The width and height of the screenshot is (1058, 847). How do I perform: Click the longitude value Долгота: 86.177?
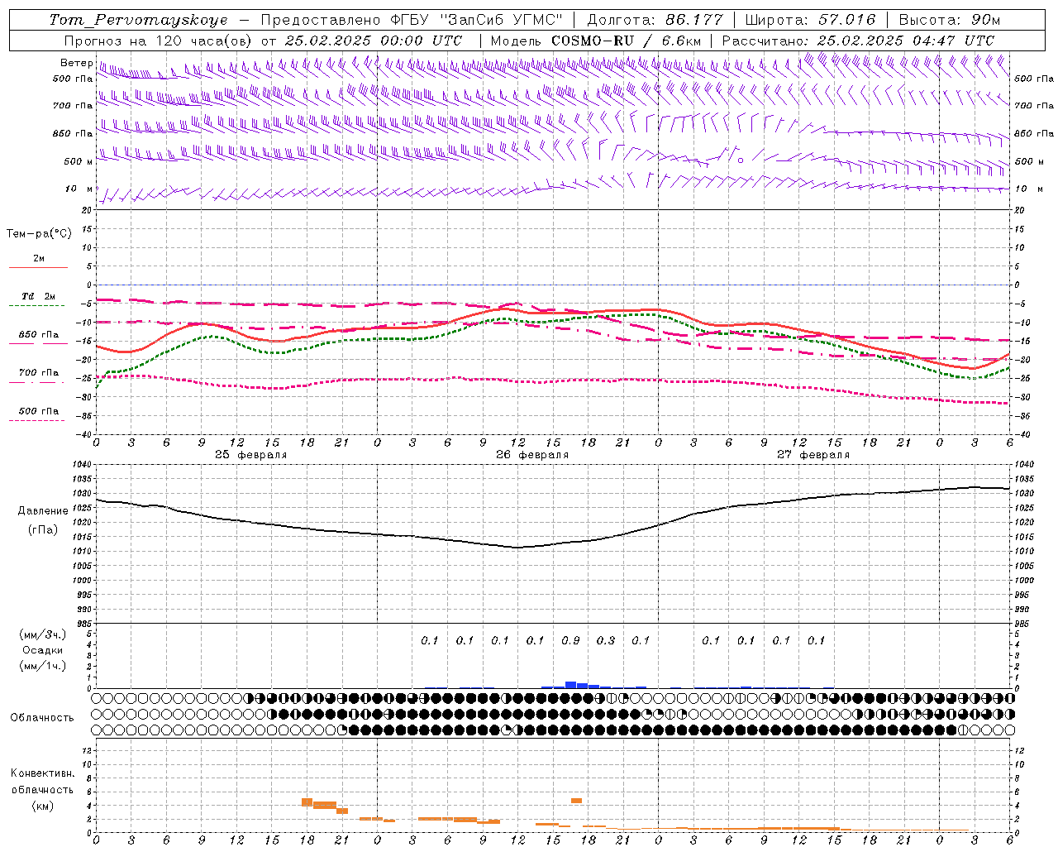pyautogui.click(x=655, y=20)
